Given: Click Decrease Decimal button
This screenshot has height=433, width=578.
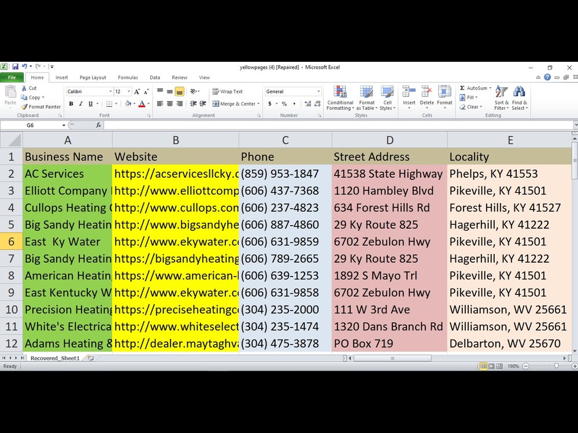Looking at the screenshot, I should 317,104.
